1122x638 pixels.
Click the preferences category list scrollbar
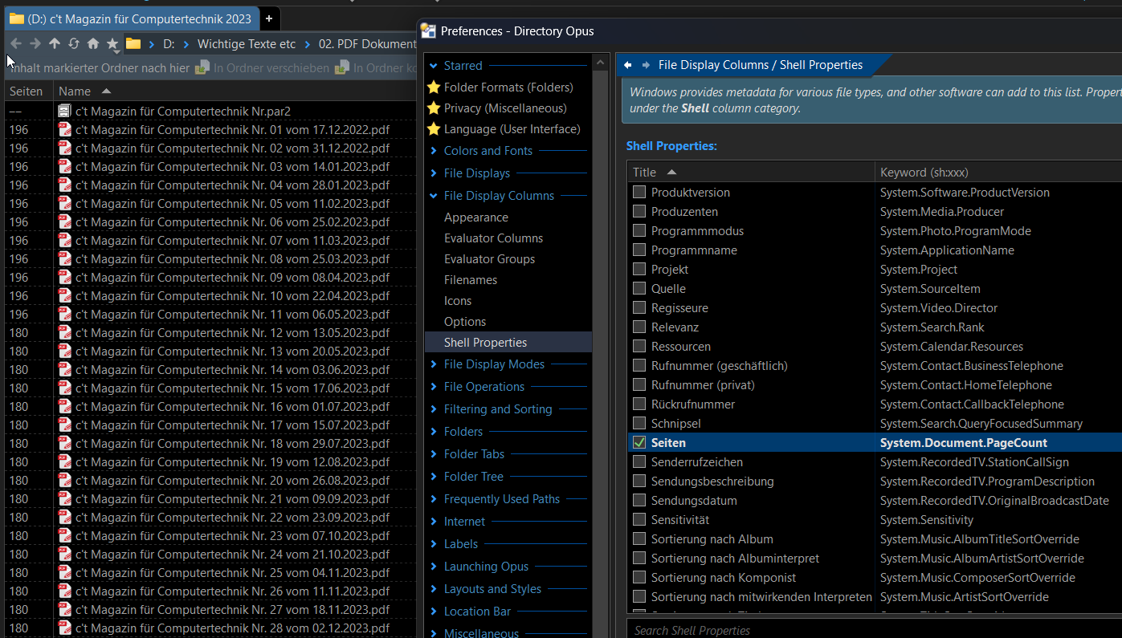click(601, 345)
